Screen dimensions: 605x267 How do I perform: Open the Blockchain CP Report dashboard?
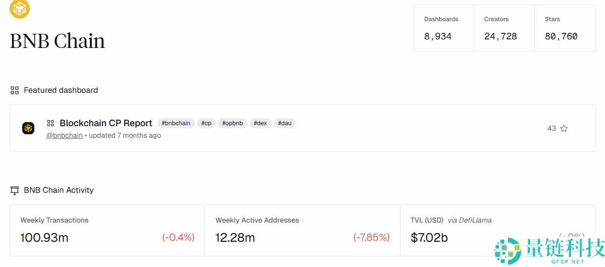click(106, 123)
